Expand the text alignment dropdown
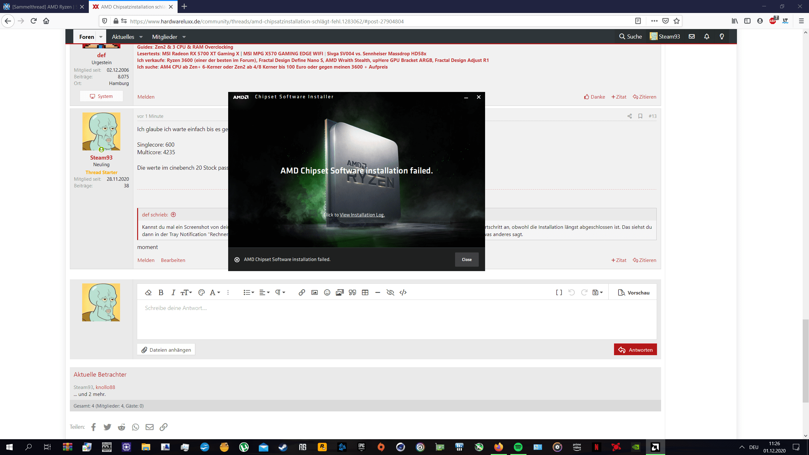The height and width of the screenshot is (455, 809). (264, 293)
